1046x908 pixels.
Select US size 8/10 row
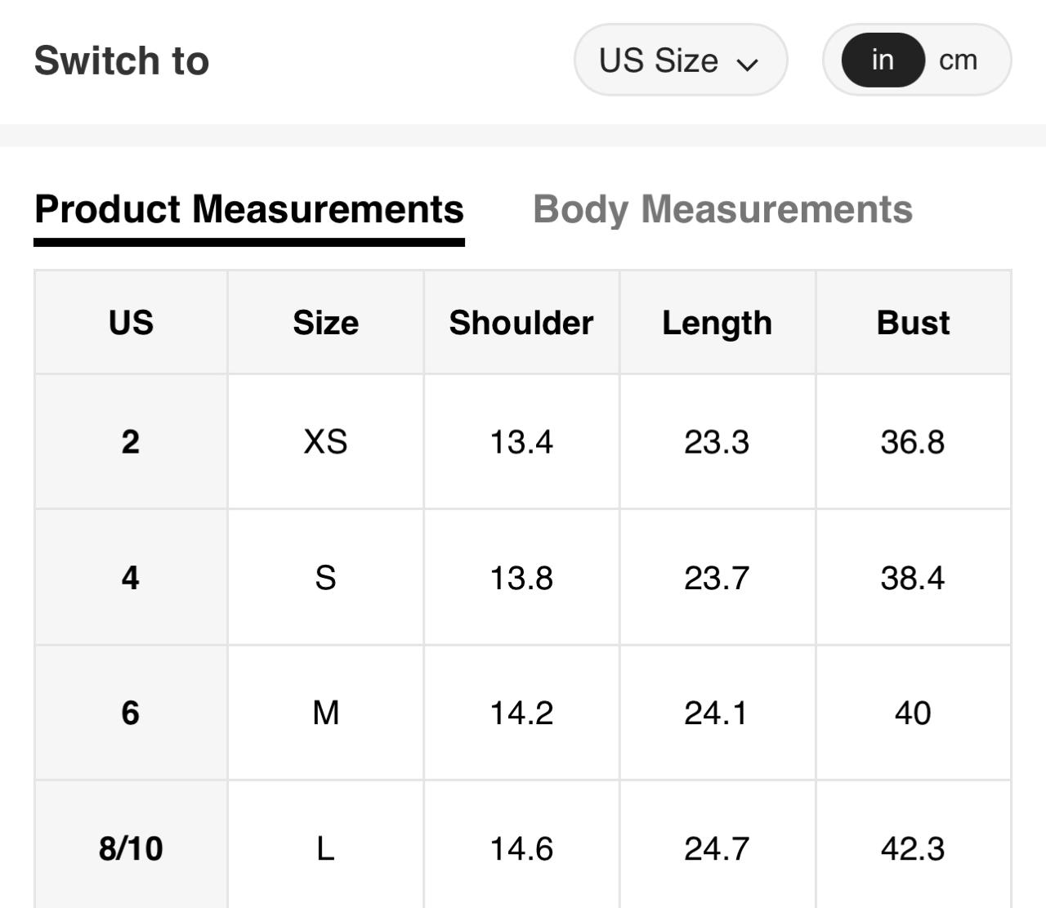pos(131,848)
